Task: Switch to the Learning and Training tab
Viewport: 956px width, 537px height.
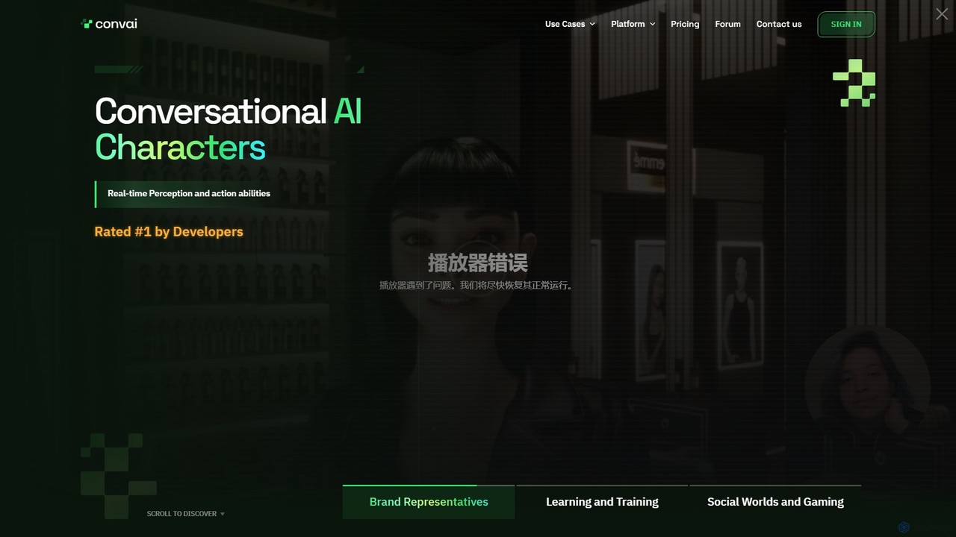Action: (x=602, y=502)
